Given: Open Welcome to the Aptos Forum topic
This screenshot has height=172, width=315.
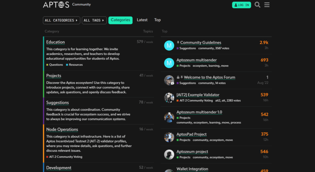Looking at the screenshot, I should (x=209, y=77).
